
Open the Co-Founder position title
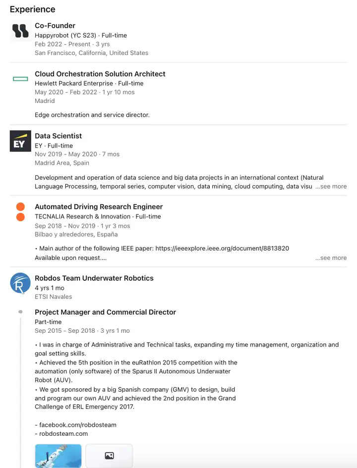(55, 26)
